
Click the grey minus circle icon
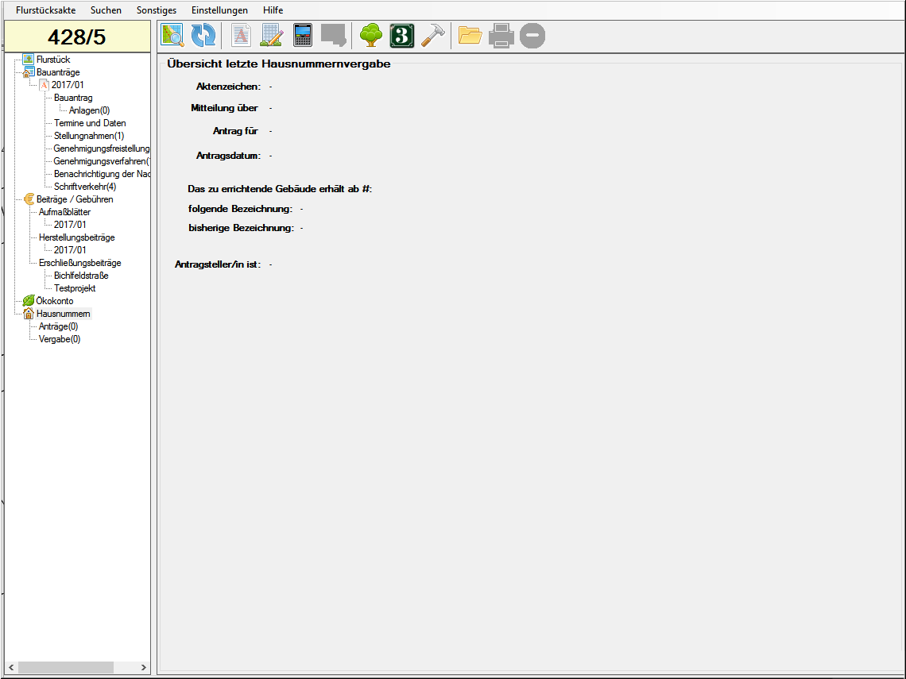coord(532,35)
